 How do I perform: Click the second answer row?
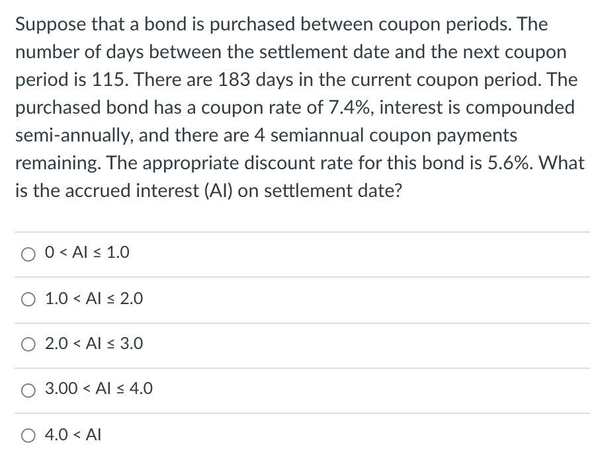[298, 299]
